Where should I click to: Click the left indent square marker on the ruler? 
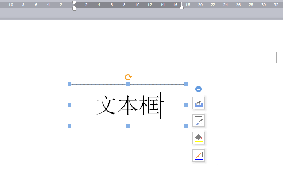tap(74, 9)
